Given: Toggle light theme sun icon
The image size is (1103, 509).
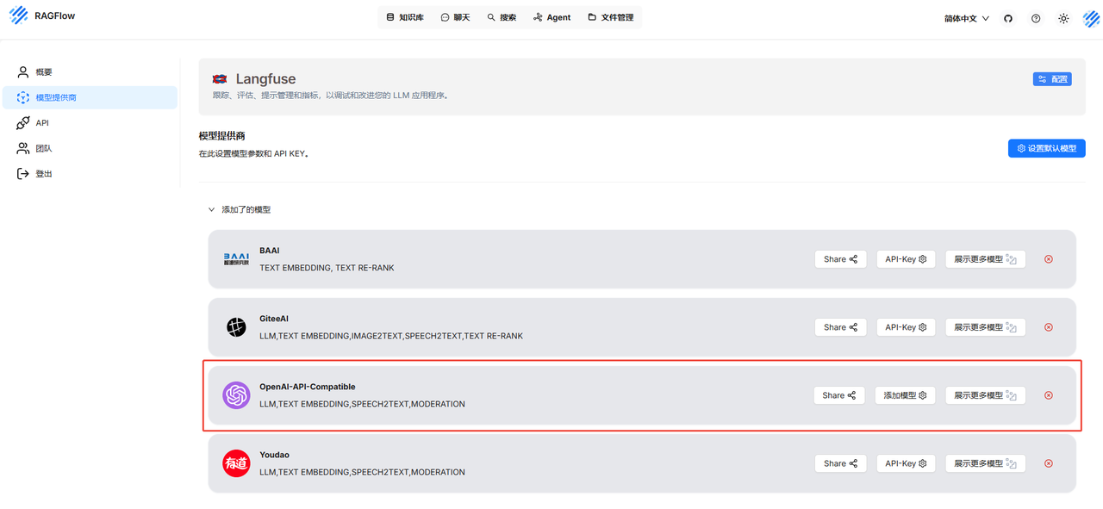Looking at the screenshot, I should coord(1063,18).
